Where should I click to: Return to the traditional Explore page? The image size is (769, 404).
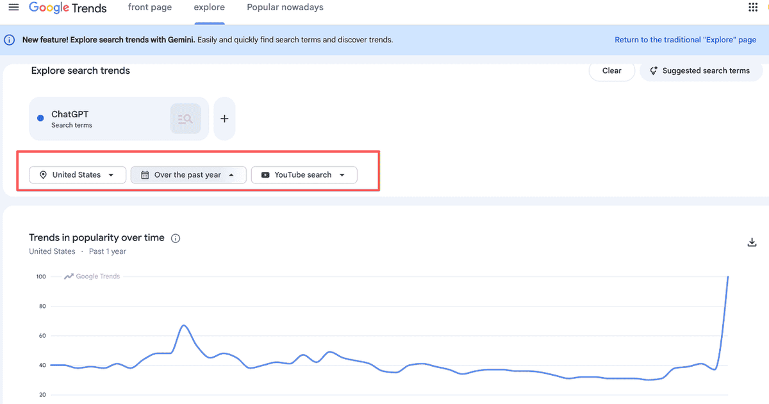(686, 40)
